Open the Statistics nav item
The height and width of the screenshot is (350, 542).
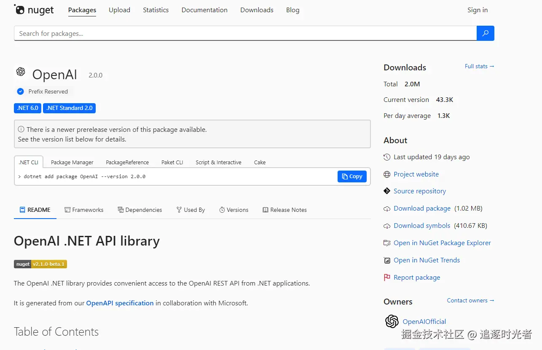[x=156, y=10]
